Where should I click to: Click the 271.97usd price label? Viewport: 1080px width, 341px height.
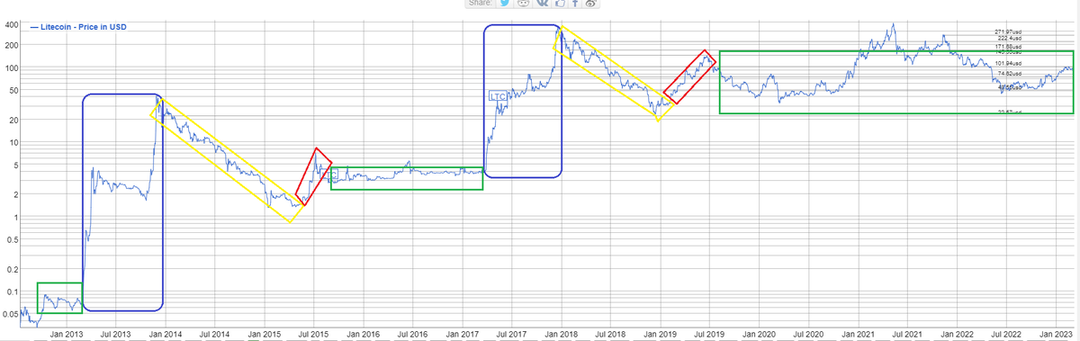1008,31
